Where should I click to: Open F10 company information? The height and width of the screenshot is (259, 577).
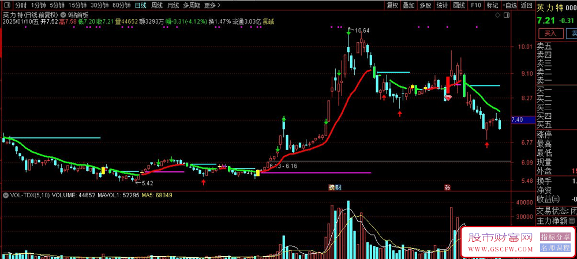click(476, 6)
